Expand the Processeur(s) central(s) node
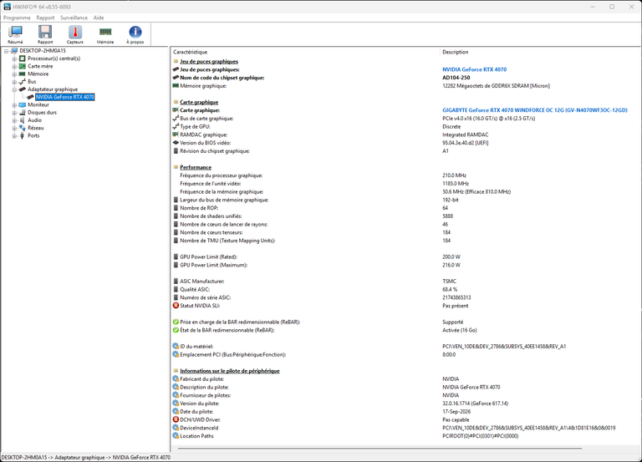Screen dimensions: 642x462 [14, 59]
